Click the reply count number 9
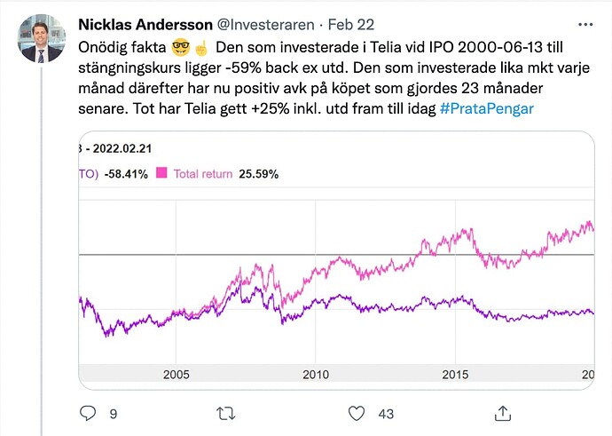The height and width of the screenshot is (436, 612). [x=113, y=414]
